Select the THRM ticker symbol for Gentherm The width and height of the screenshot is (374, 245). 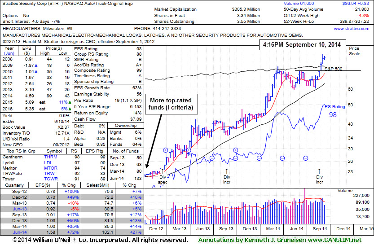pyautogui.click(x=51, y=157)
